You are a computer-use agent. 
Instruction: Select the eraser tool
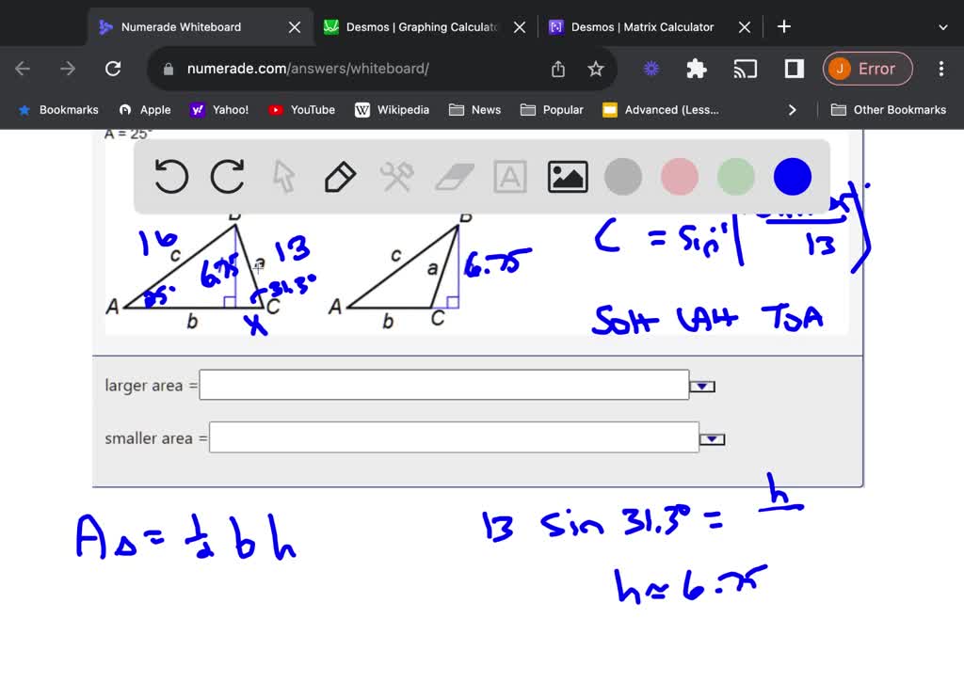[454, 176]
